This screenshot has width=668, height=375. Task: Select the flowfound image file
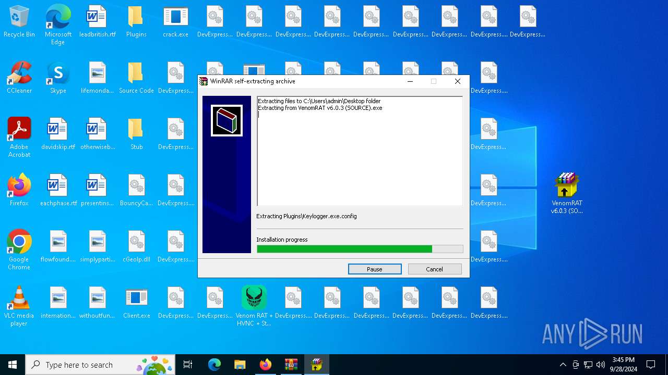[58, 247]
